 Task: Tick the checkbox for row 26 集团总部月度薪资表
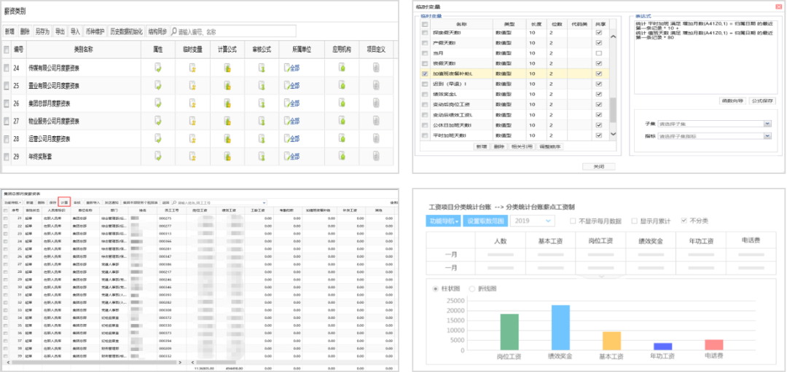pyautogui.click(x=7, y=103)
